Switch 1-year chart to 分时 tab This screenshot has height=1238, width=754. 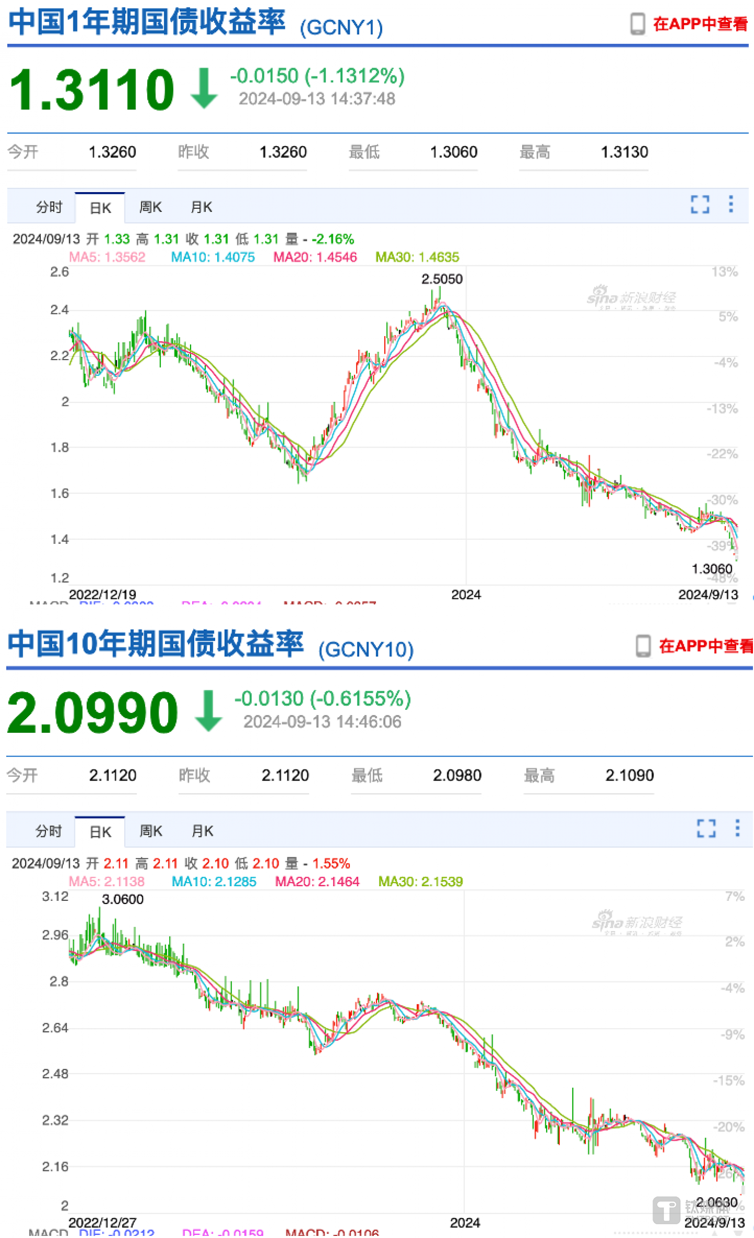tap(49, 207)
